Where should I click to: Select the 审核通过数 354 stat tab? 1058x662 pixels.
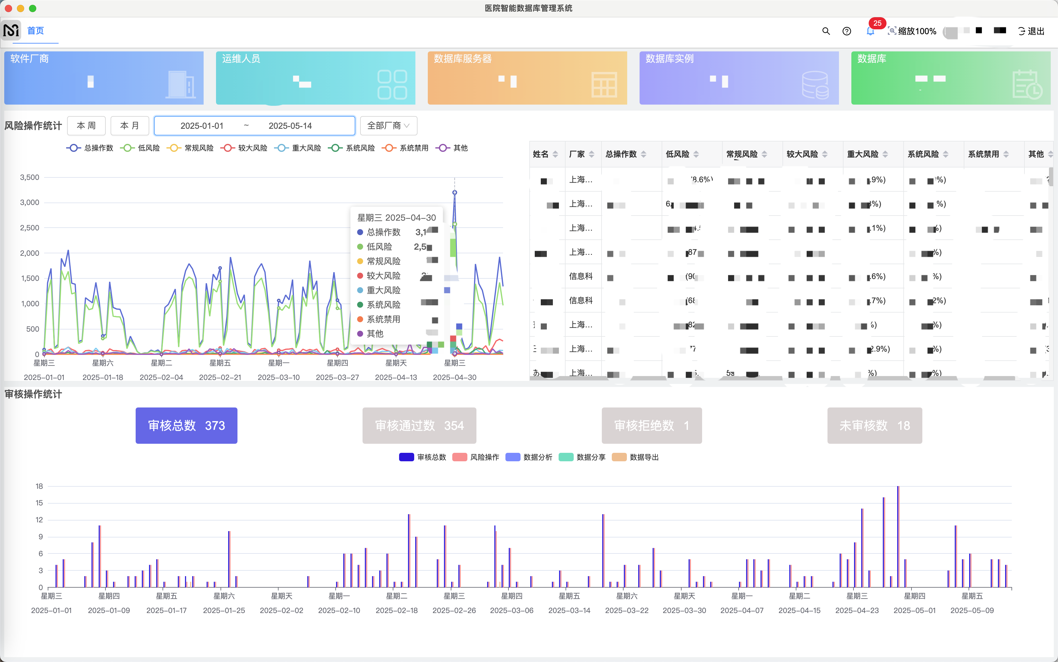click(x=419, y=426)
